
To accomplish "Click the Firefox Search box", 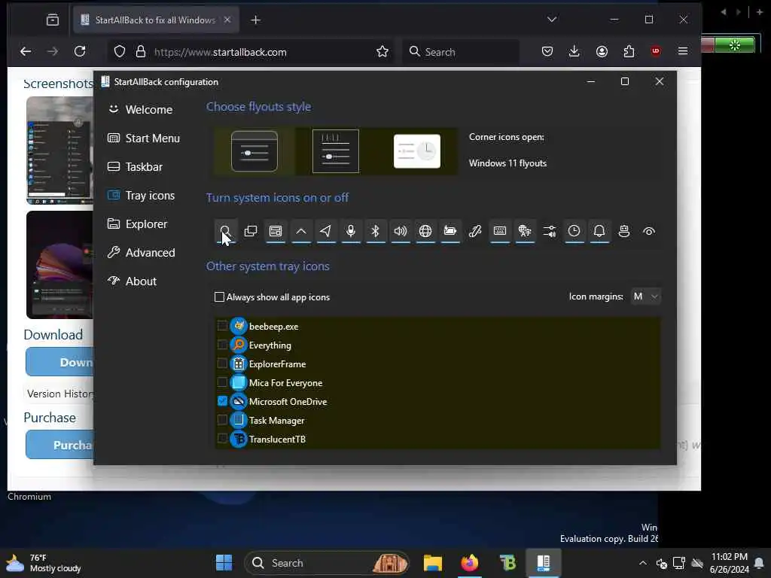I will 462,52.
